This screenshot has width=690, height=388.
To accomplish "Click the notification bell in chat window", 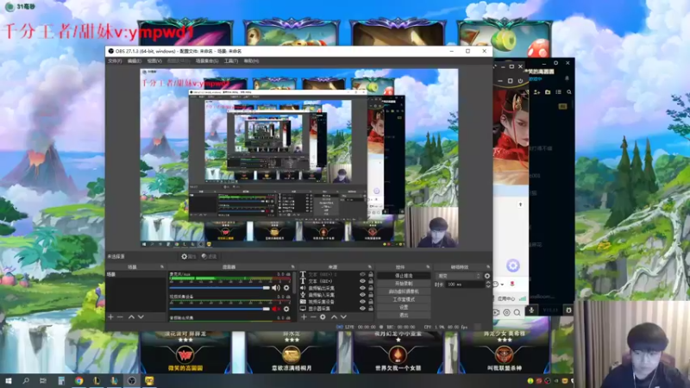I will coord(567,78).
